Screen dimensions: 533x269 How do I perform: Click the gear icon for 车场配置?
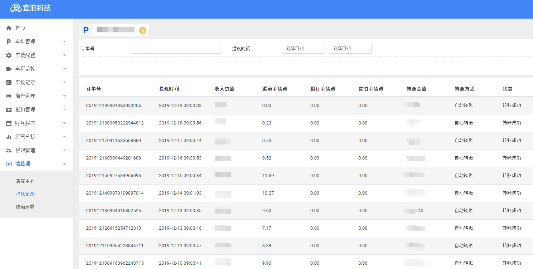(9, 55)
